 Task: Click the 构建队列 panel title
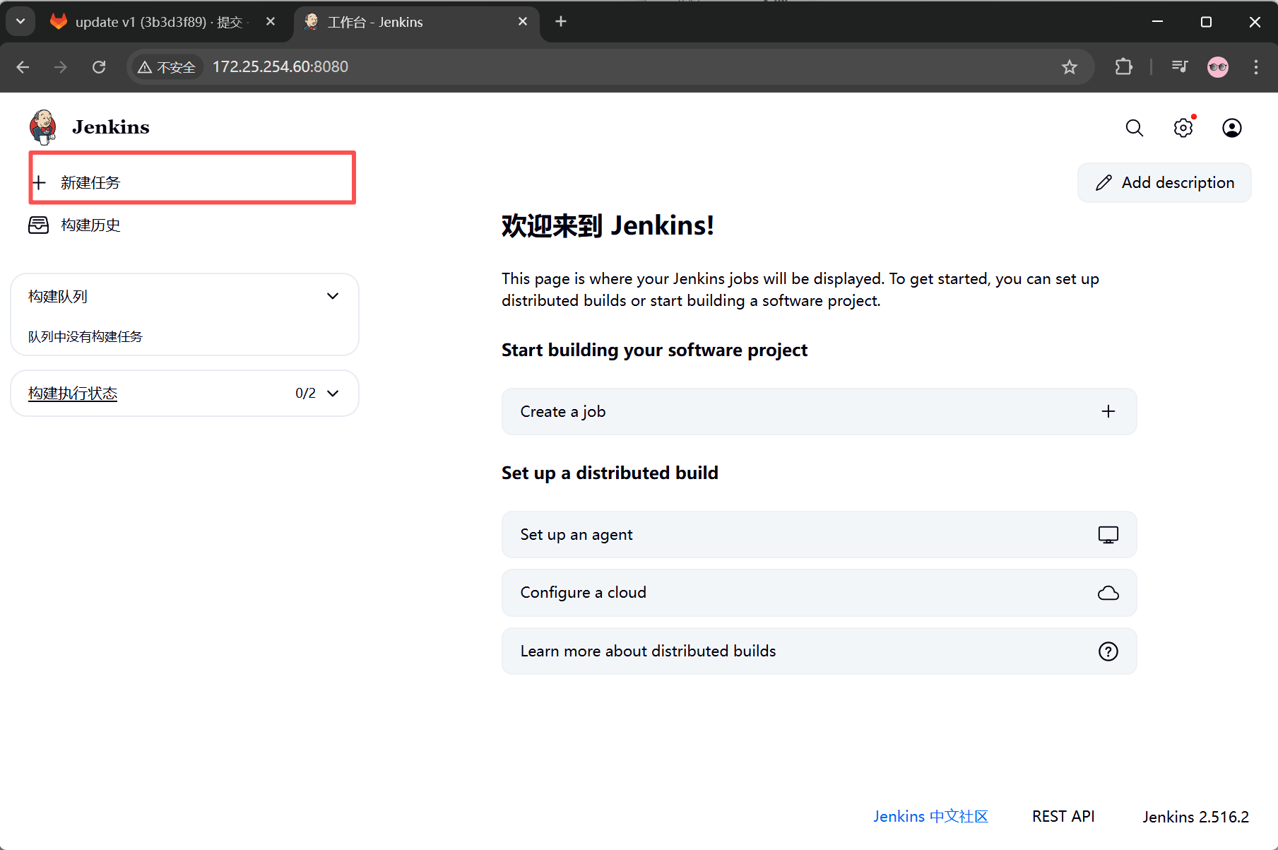click(58, 296)
